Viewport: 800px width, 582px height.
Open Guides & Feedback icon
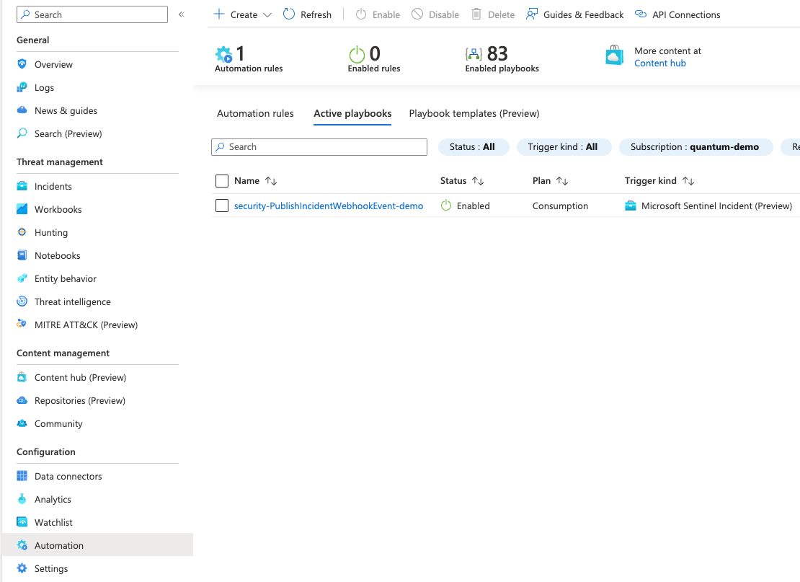(x=532, y=14)
